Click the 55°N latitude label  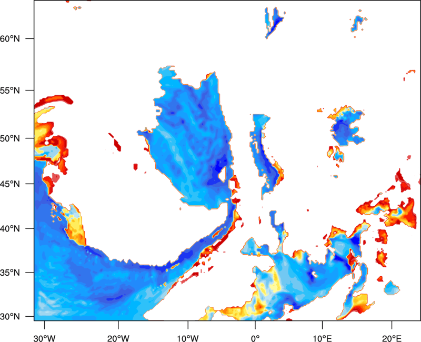click(10, 90)
